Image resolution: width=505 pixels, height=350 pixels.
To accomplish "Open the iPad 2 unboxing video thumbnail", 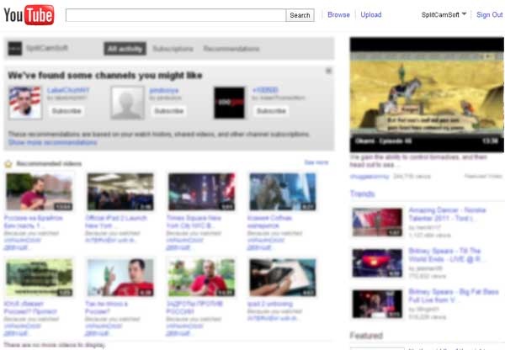I will pos(283,278).
